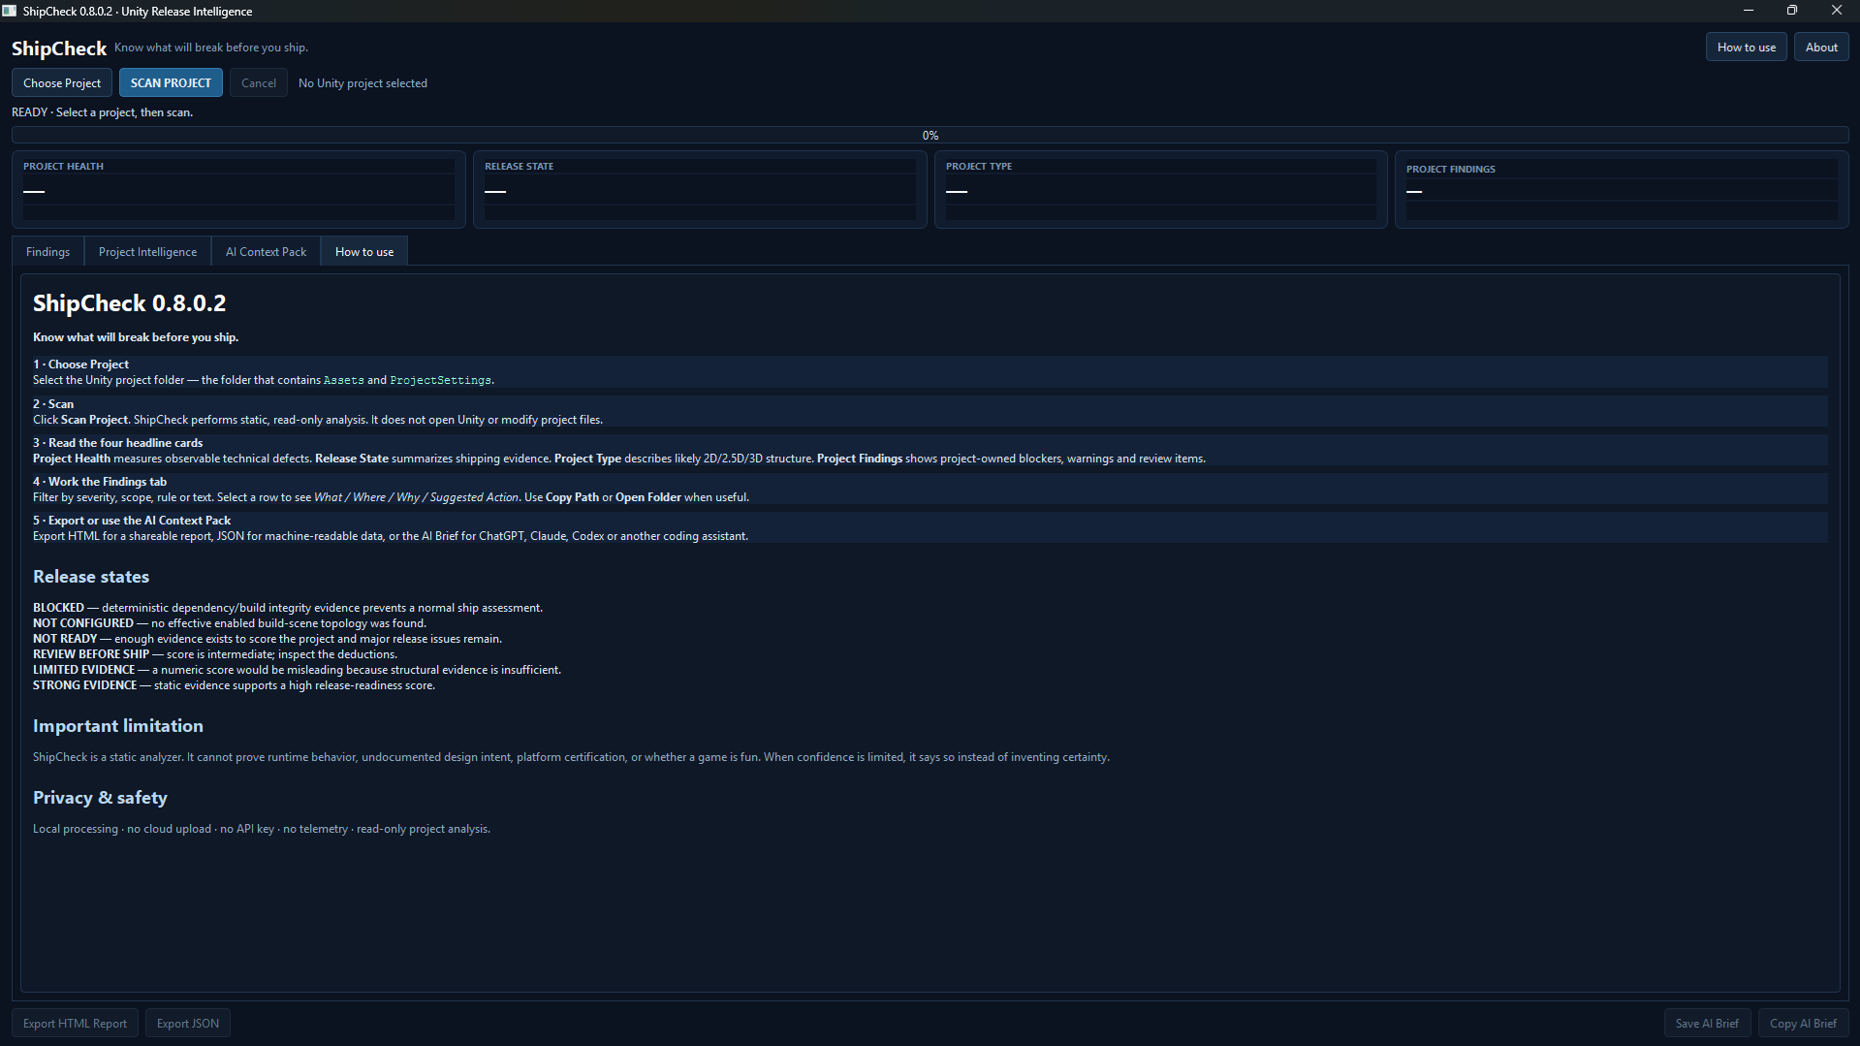Screen dimensions: 1860x1046
Task: Click the 'BLOCKED' release state line
Action: click(288, 608)
